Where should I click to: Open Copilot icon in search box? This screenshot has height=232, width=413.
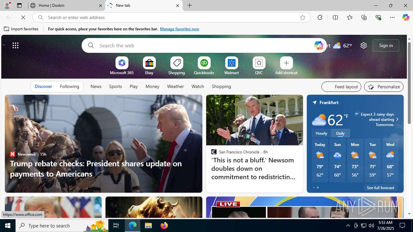coord(318,45)
